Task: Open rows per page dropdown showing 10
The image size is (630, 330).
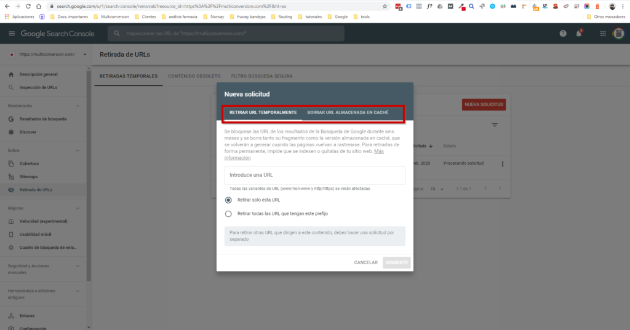Action: (x=437, y=189)
